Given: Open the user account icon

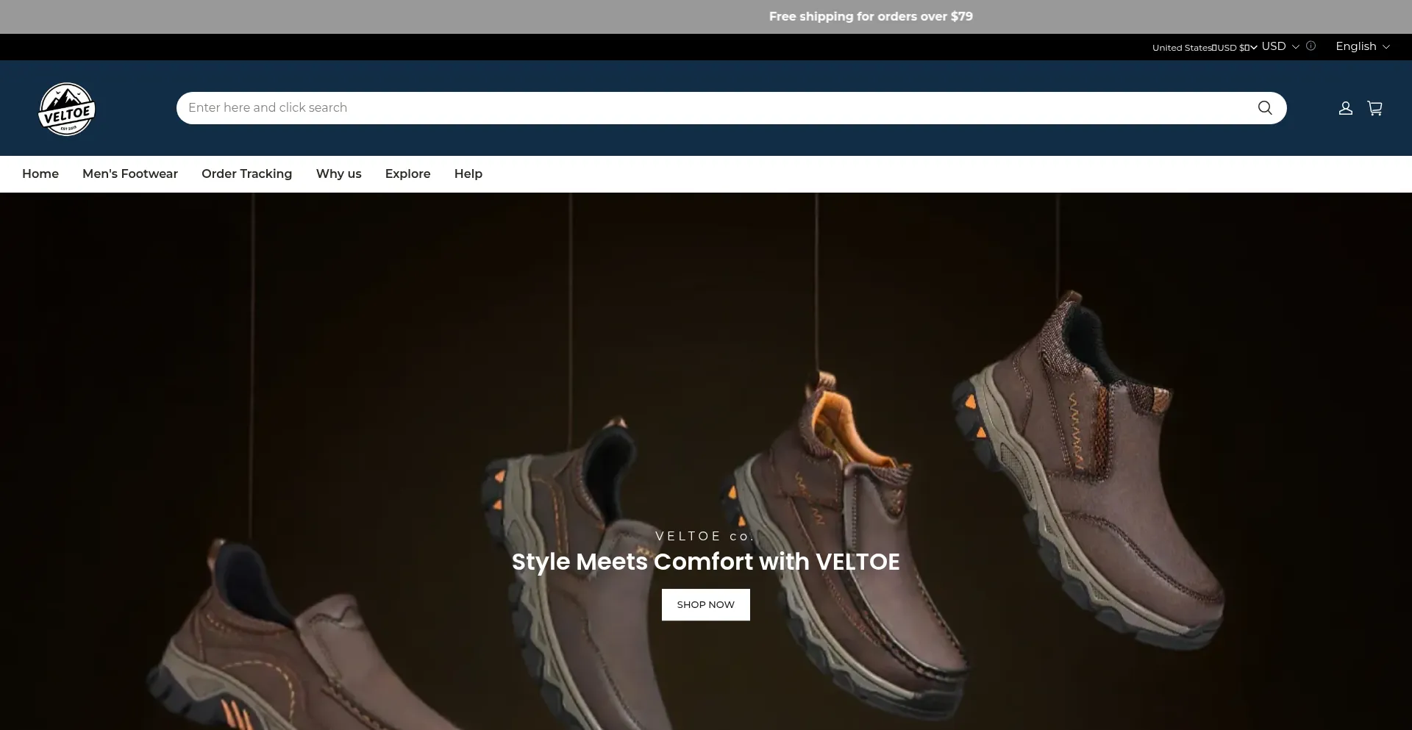Looking at the screenshot, I should (1346, 108).
